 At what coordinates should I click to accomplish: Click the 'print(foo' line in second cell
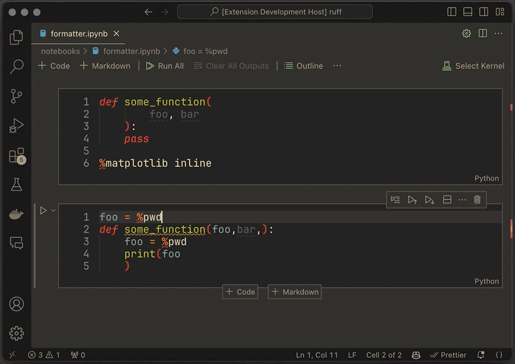coord(152,254)
